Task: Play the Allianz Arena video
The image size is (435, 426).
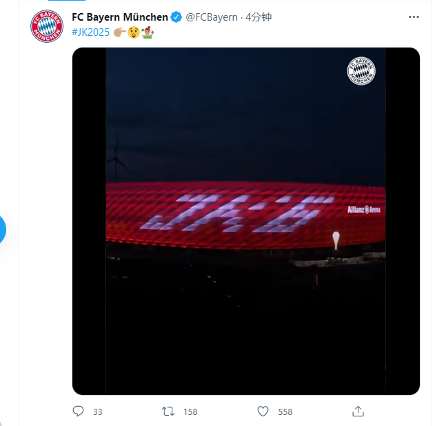Action: [x=245, y=221]
